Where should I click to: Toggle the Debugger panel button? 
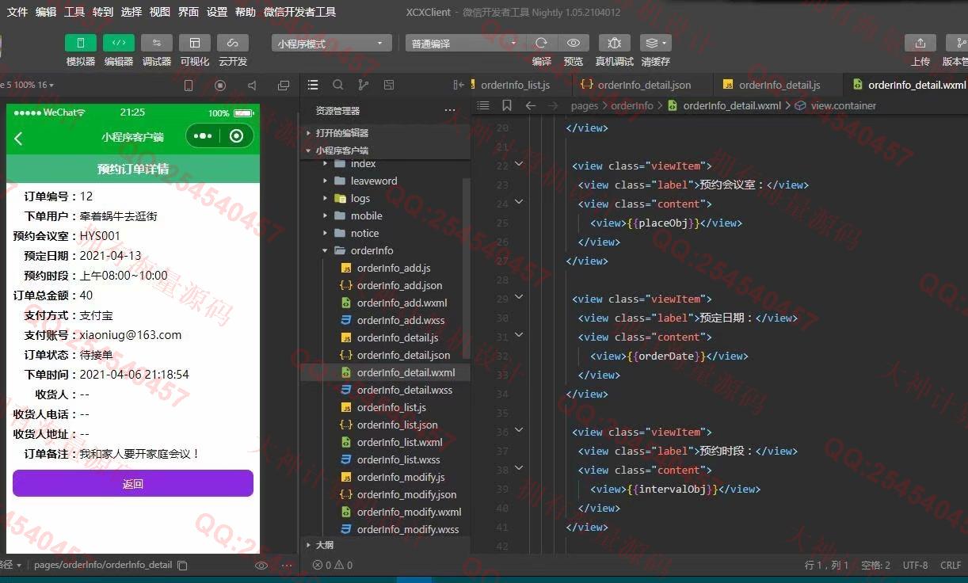pyautogui.click(x=156, y=43)
